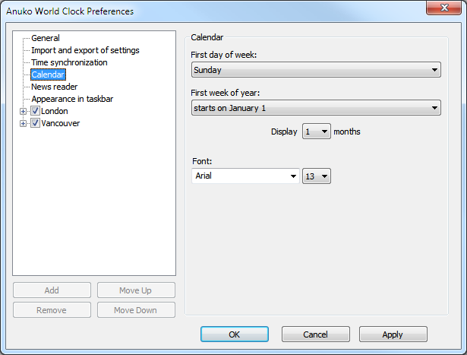Screen dimensions: 467x355
Task: Expand the Vancouver tree node
Action: pos(24,123)
